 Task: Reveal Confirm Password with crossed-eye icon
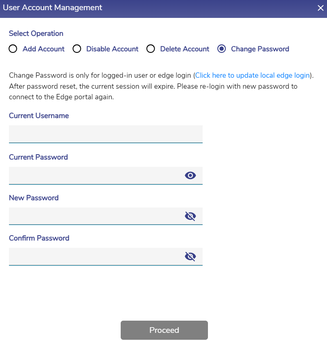tap(190, 256)
